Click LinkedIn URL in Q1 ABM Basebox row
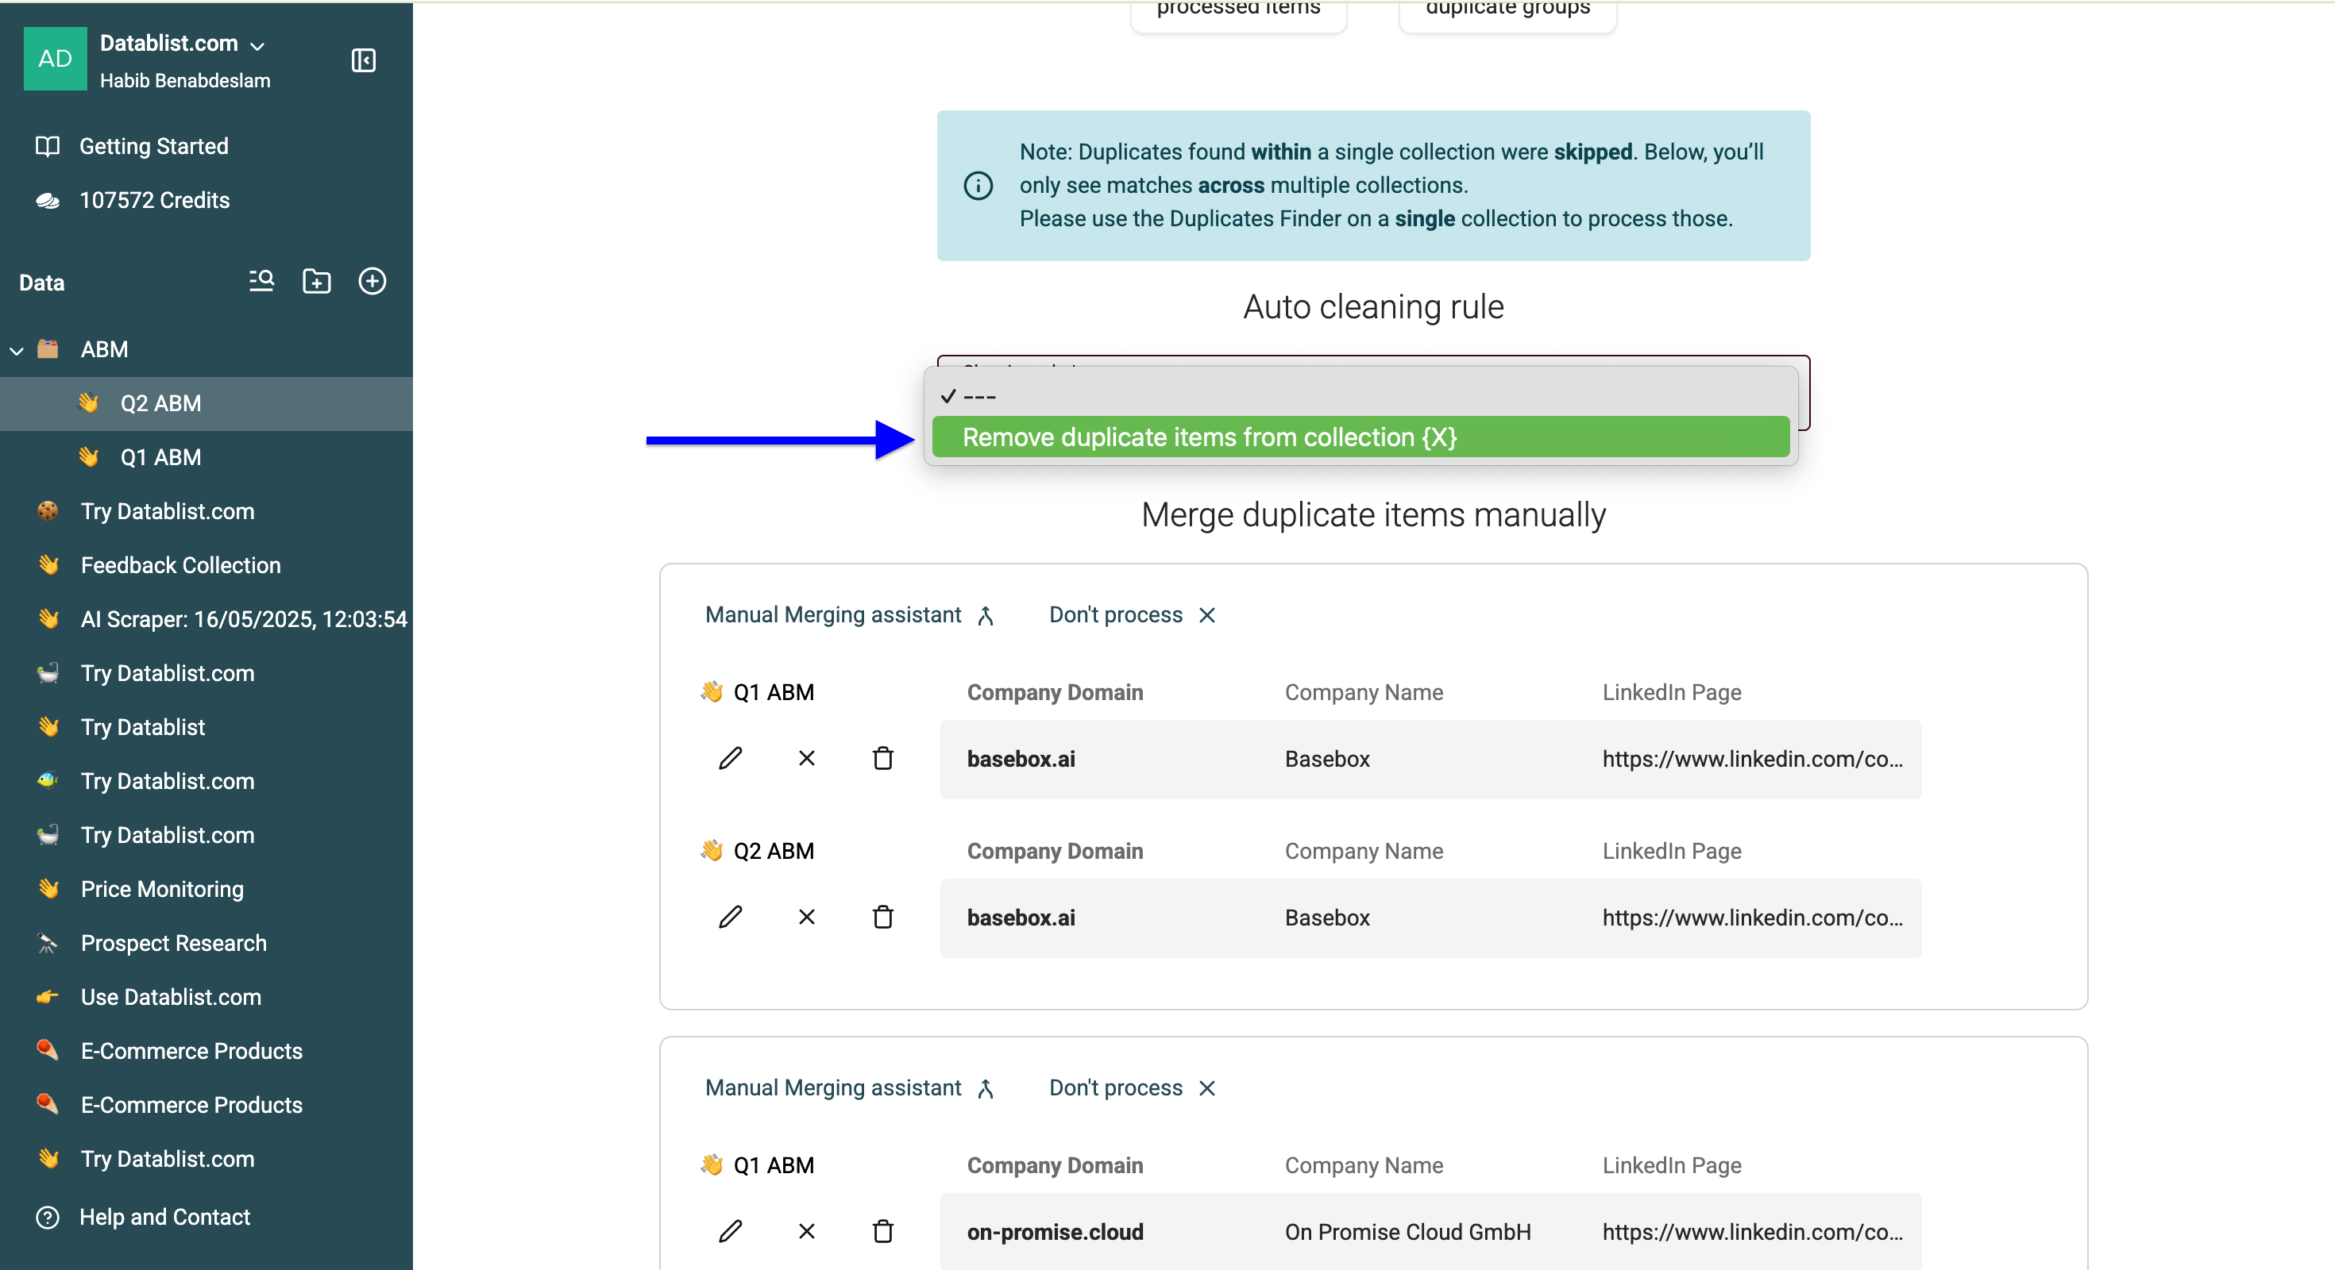 (1751, 759)
